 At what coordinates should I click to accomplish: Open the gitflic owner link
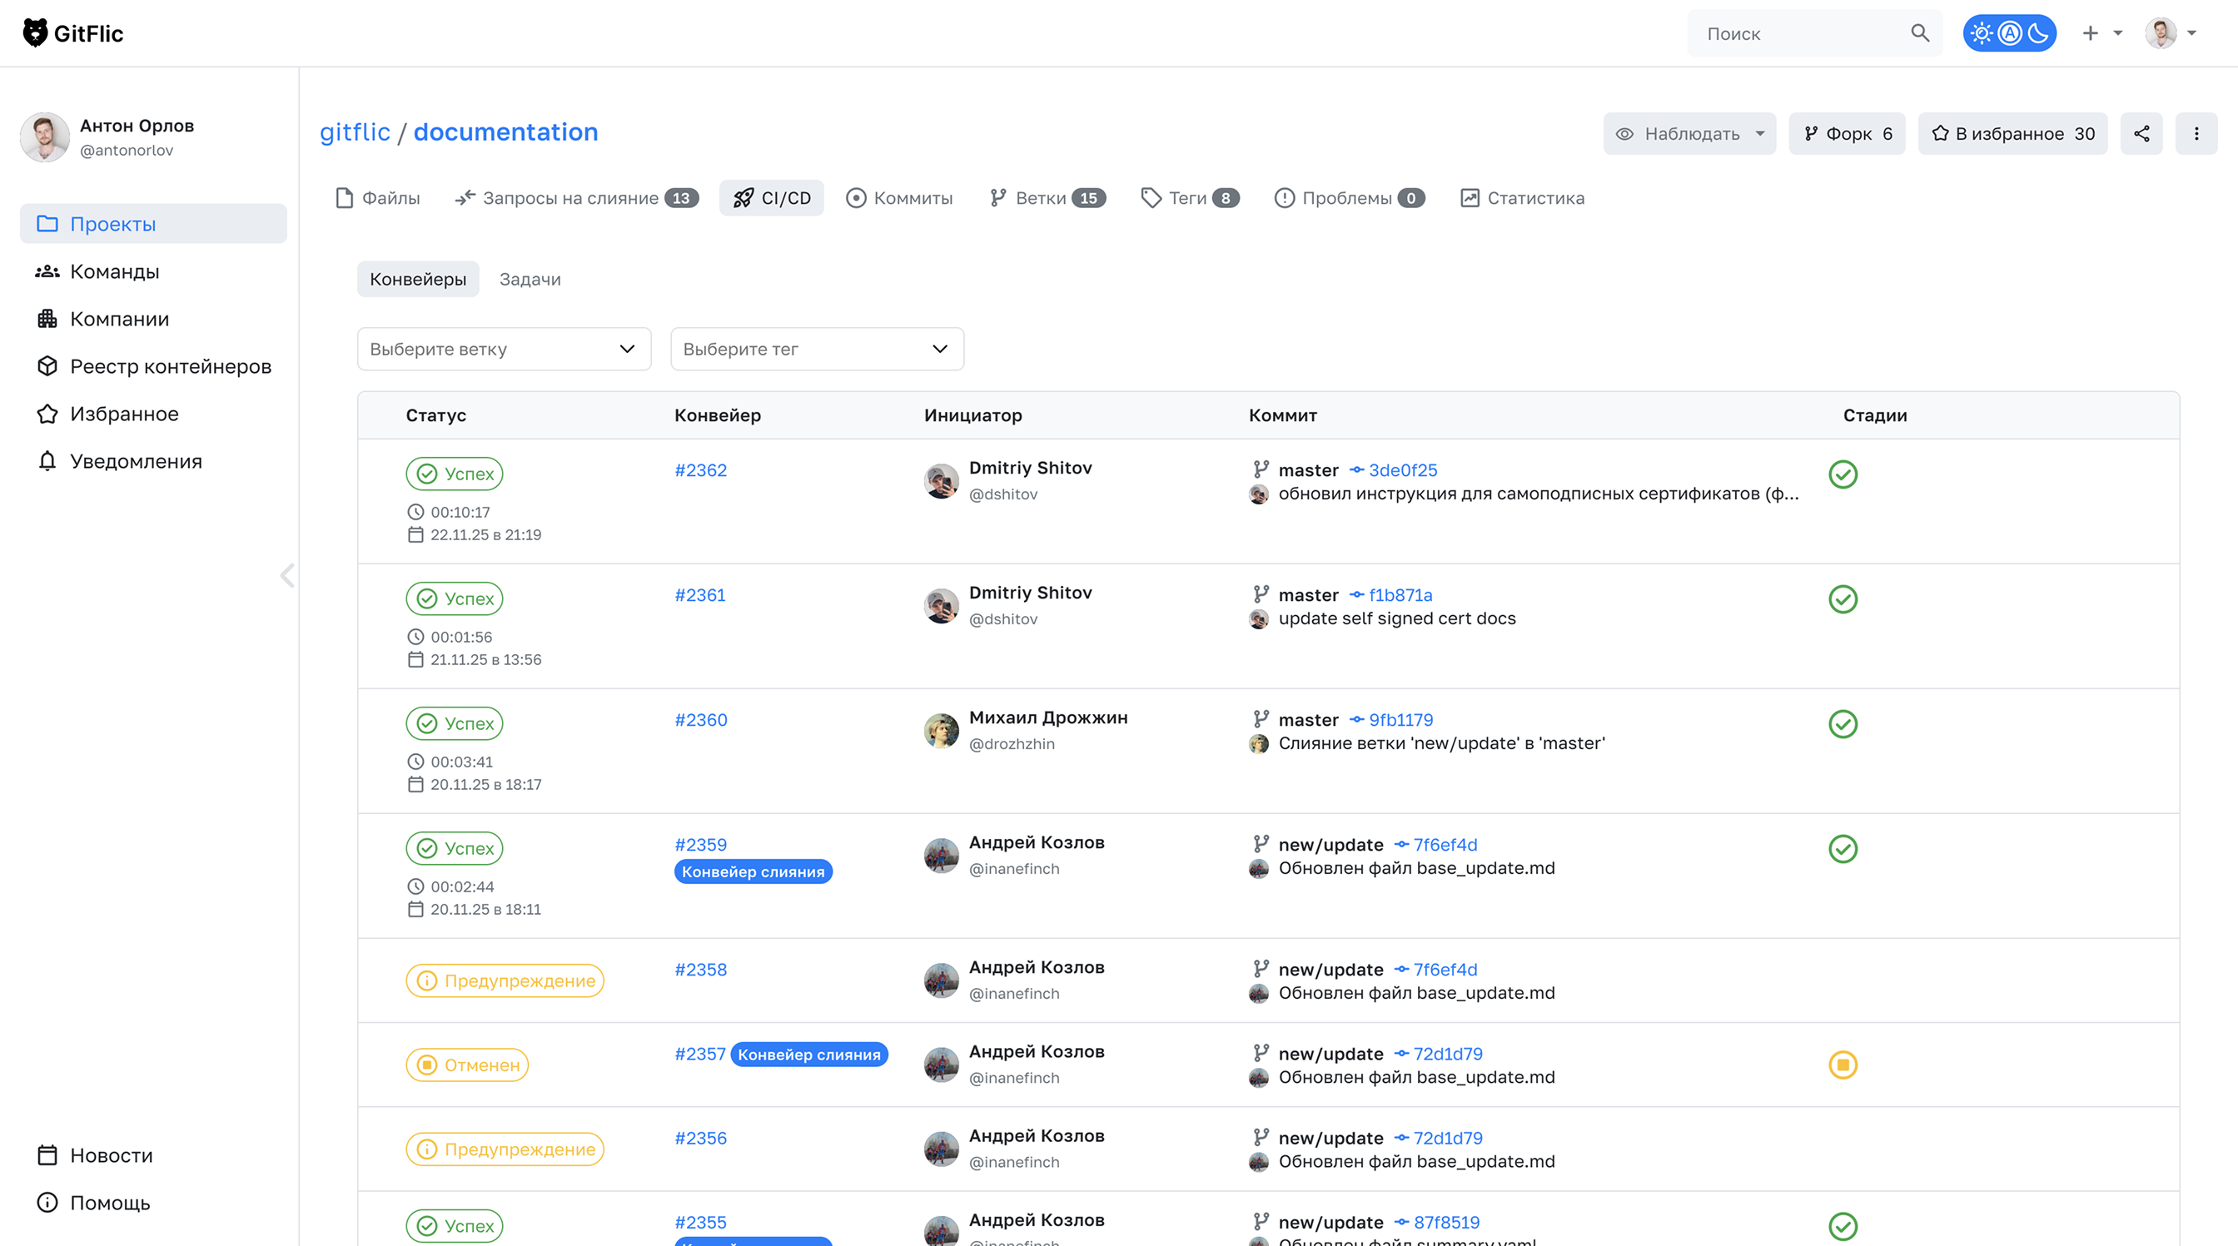click(355, 132)
